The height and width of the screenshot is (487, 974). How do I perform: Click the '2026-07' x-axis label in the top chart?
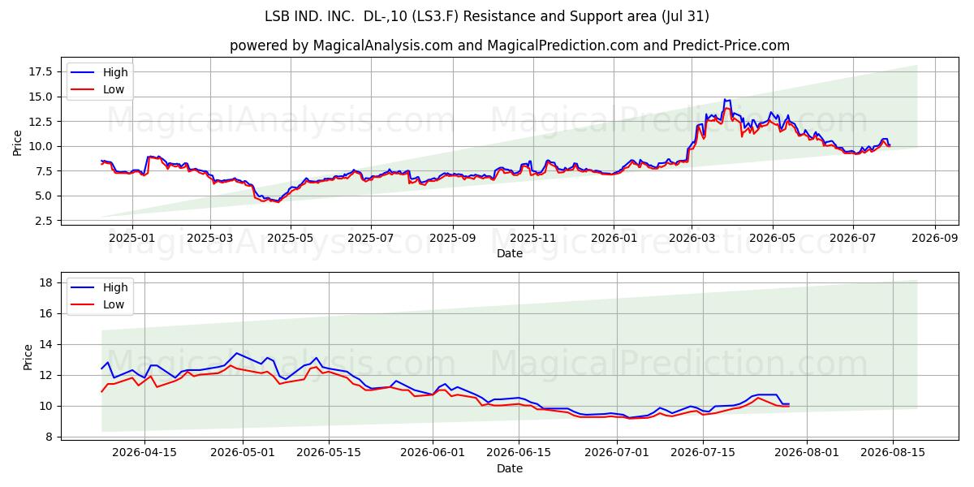point(852,239)
